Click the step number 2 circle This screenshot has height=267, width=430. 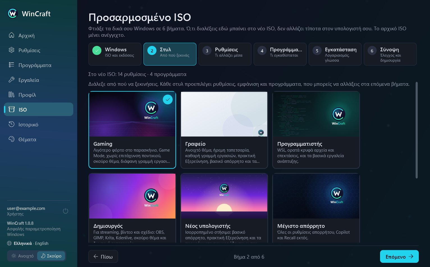coord(152,51)
